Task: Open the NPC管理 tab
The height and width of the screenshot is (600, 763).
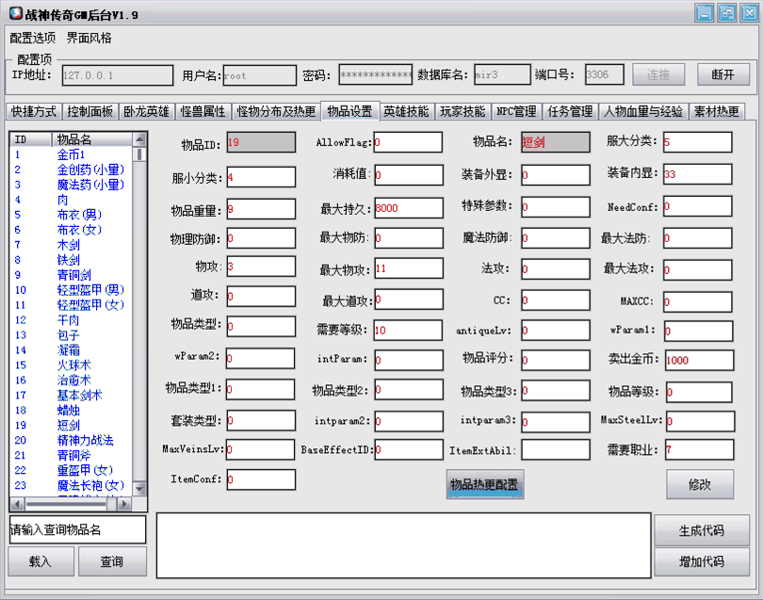Action: (x=516, y=111)
